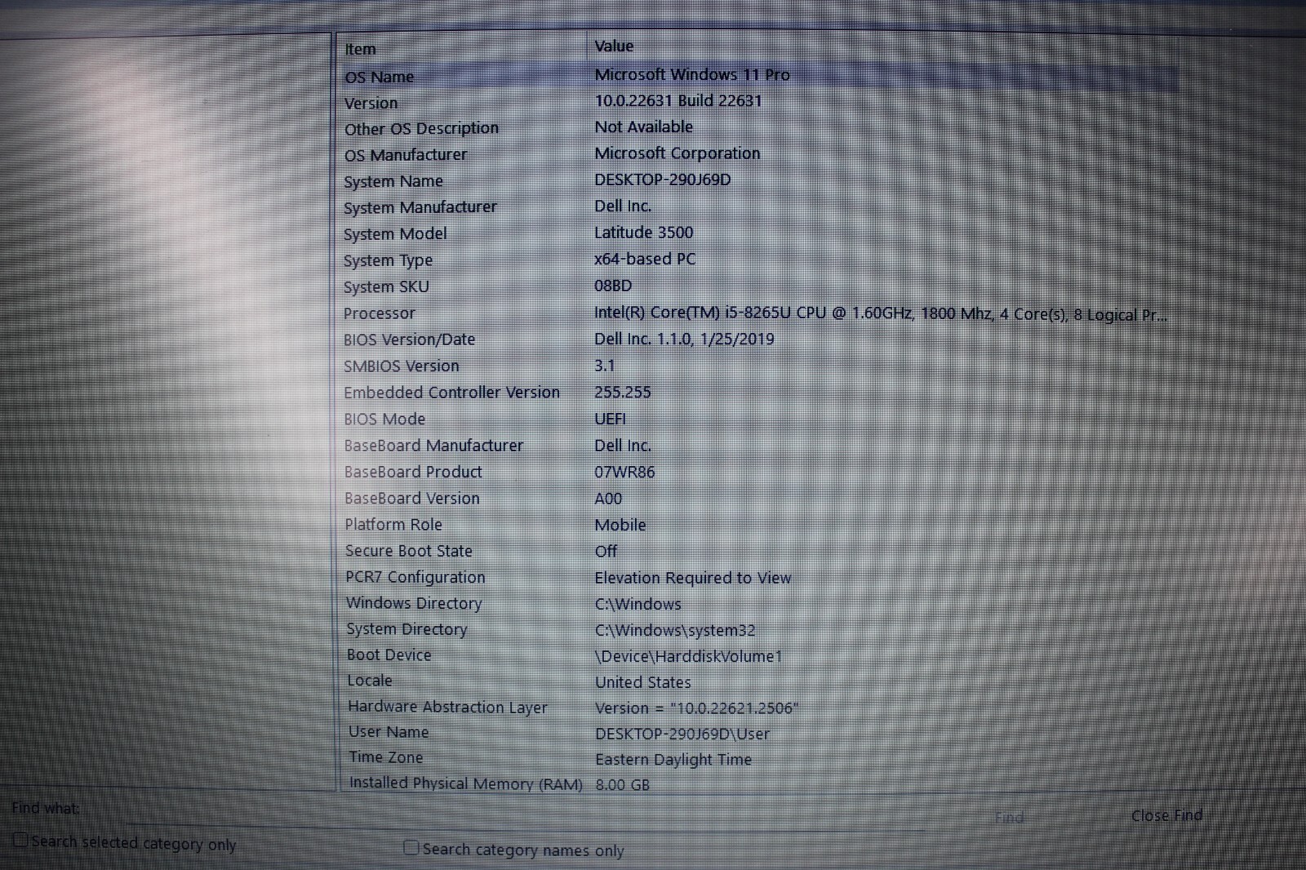The width and height of the screenshot is (1306, 870).
Task: Select System Manufacturer row
Action: pyautogui.click(x=420, y=207)
